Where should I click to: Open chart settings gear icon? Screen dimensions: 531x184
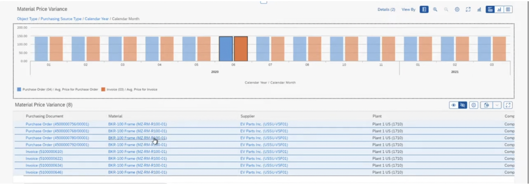(457, 9)
